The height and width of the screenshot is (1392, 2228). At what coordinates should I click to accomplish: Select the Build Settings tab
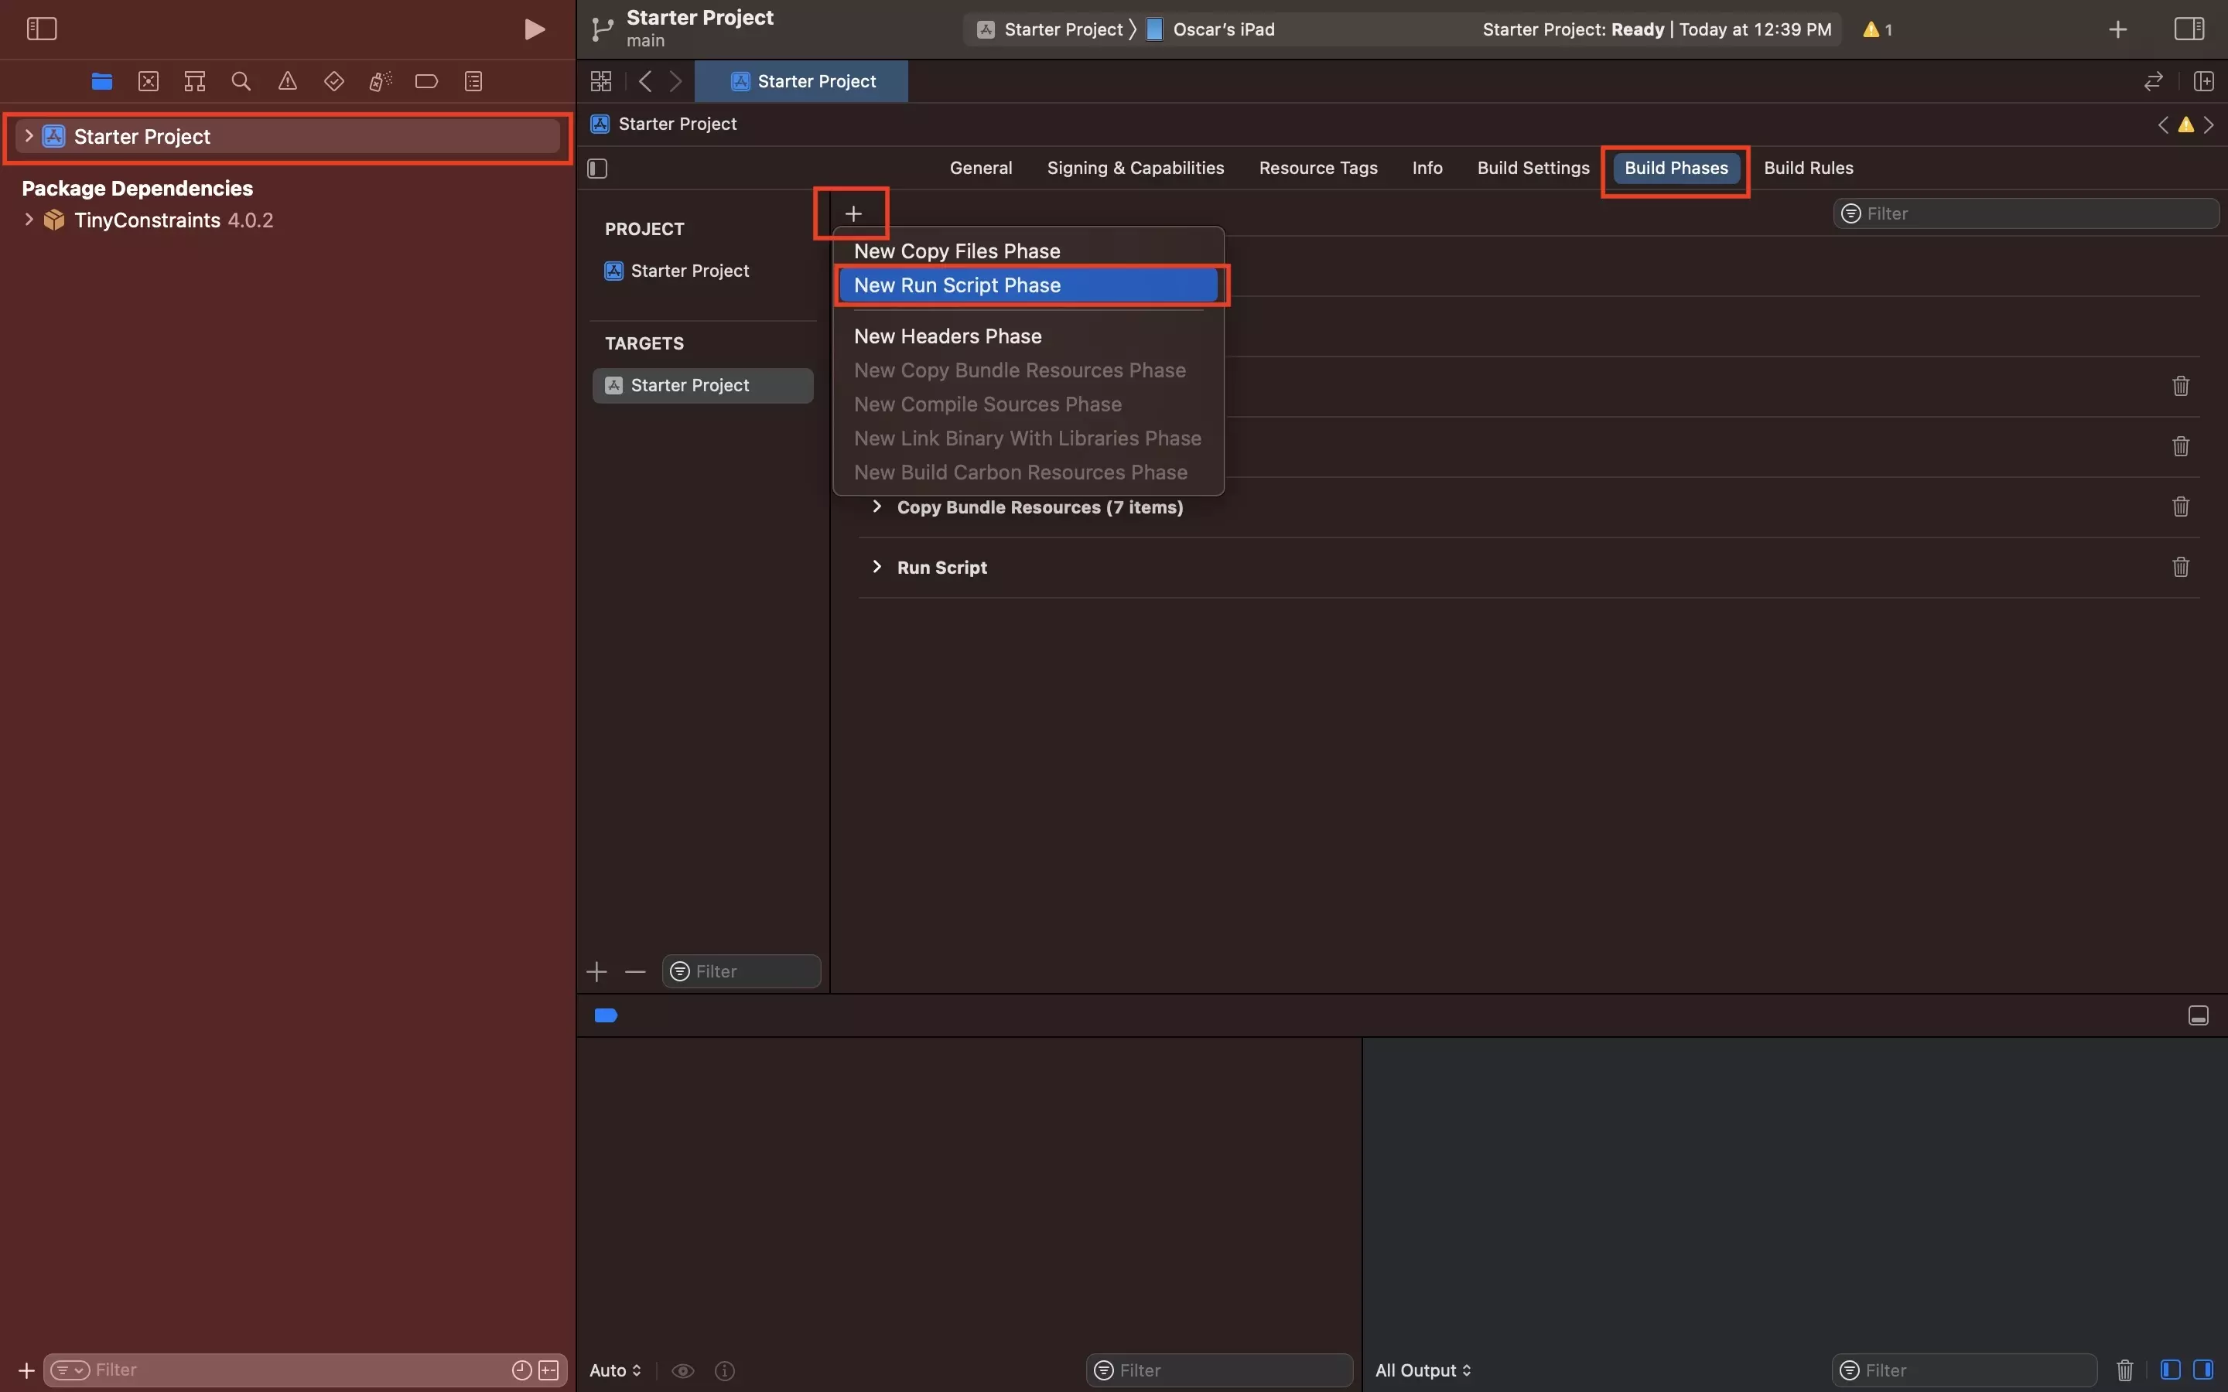tap(1532, 167)
